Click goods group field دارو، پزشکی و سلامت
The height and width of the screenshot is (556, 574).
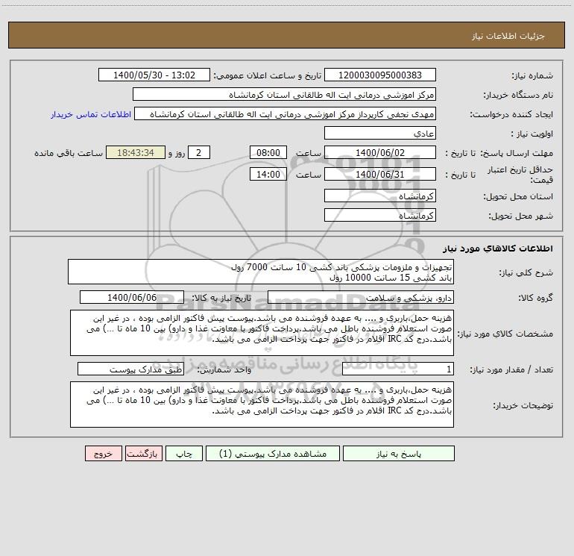pyautogui.click(x=361, y=297)
